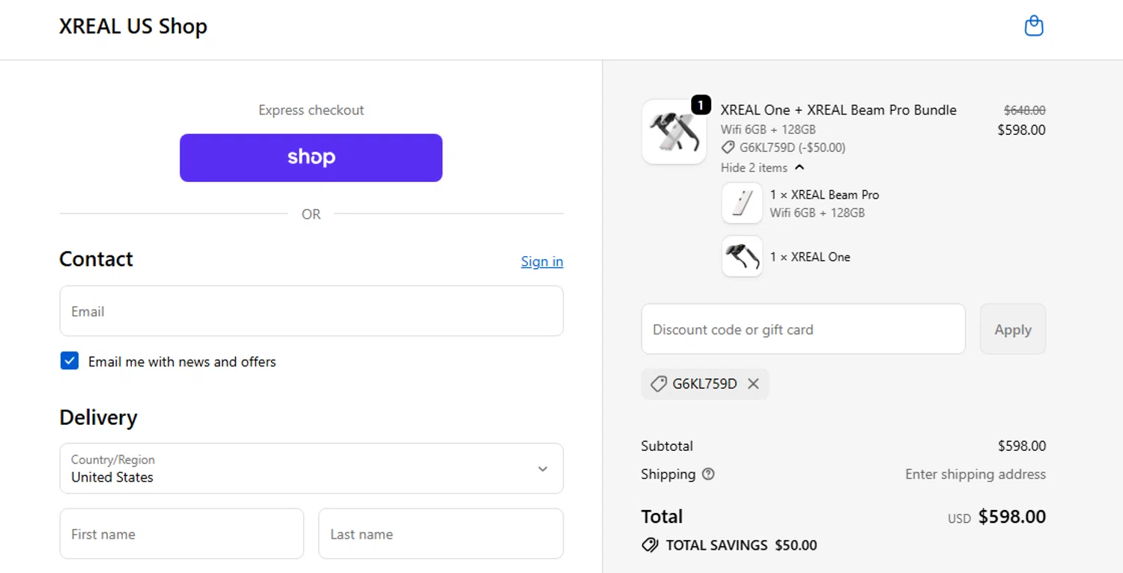Pay with Shop express checkout button
The width and height of the screenshot is (1123, 573).
311,157
